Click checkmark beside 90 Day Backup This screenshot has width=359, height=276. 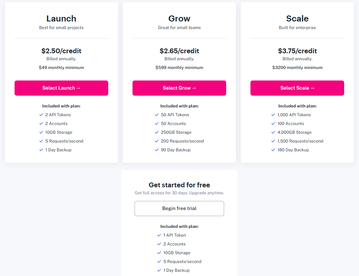point(157,150)
